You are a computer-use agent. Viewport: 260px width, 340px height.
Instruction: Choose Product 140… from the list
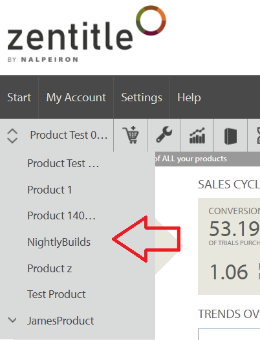(x=61, y=215)
